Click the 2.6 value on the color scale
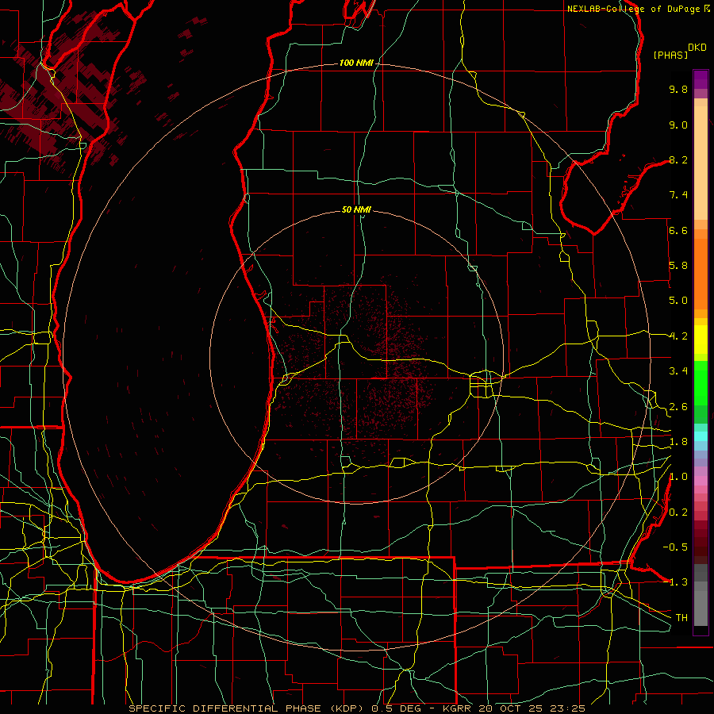Screen dimensions: 714x714 (x=678, y=407)
